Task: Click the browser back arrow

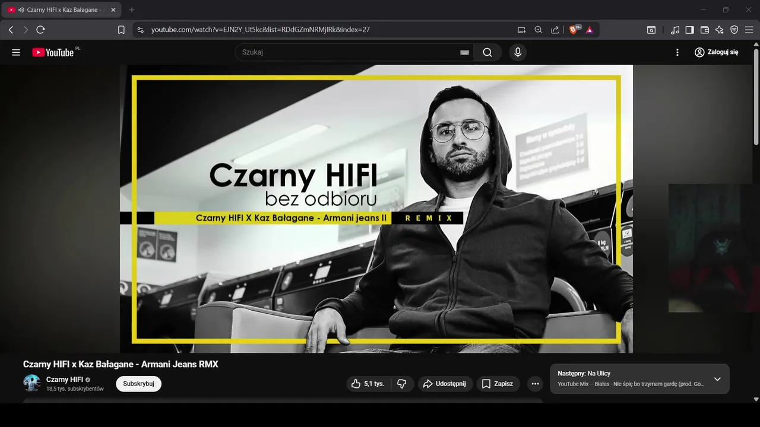Action: click(x=11, y=30)
